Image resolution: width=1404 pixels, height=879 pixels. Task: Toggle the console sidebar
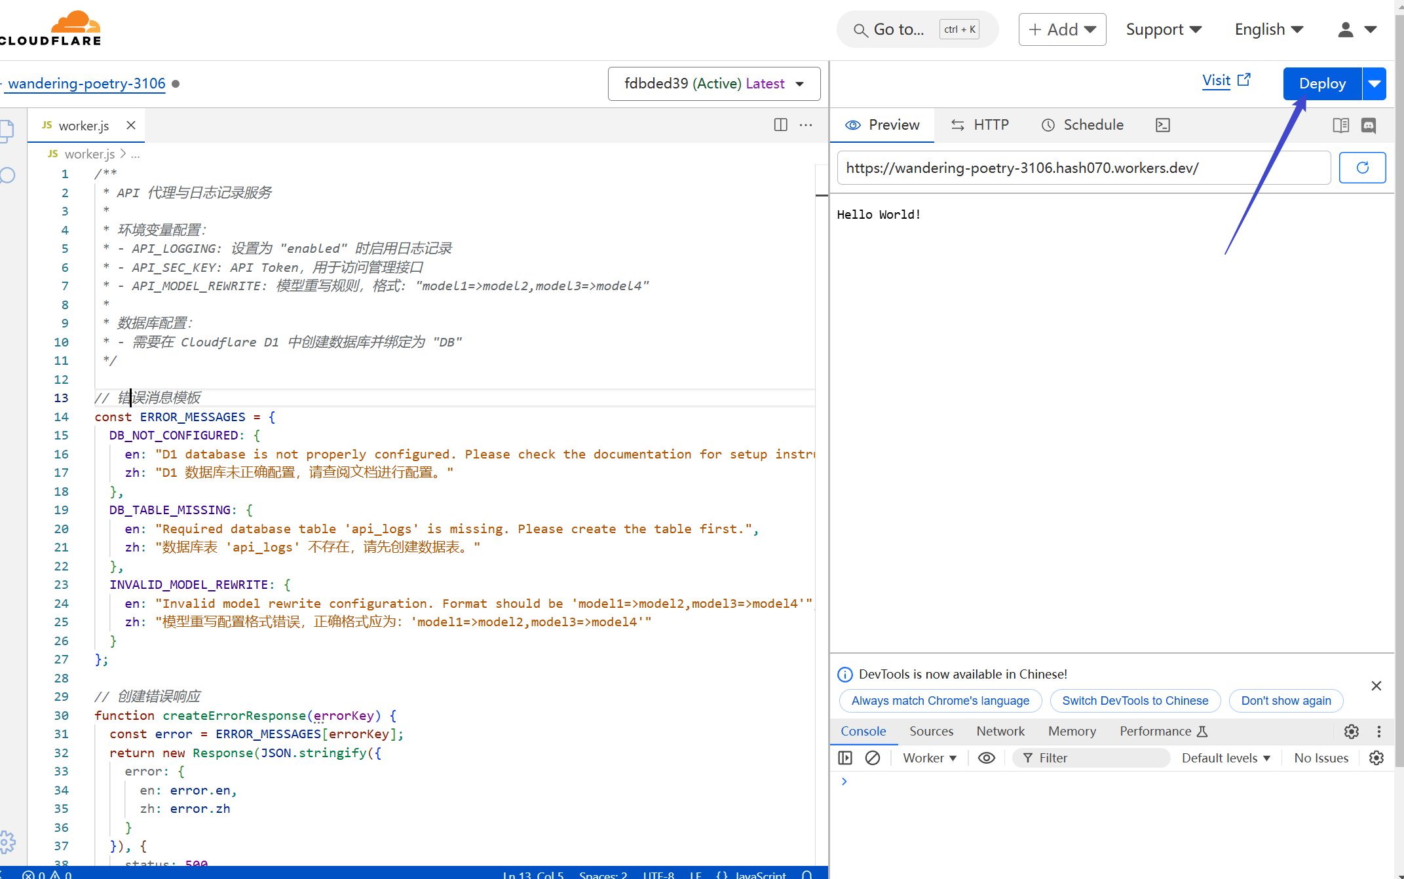click(x=845, y=758)
